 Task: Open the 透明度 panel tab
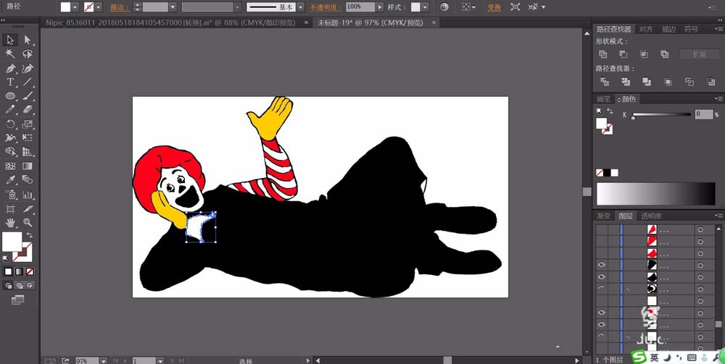pyautogui.click(x=650, y=216)
